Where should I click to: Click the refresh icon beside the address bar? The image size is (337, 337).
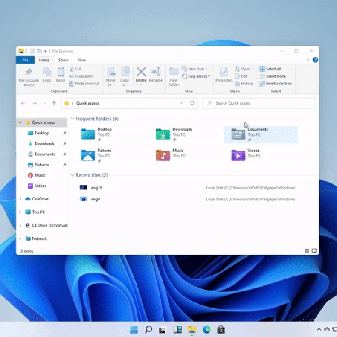[x=193, y=103]
